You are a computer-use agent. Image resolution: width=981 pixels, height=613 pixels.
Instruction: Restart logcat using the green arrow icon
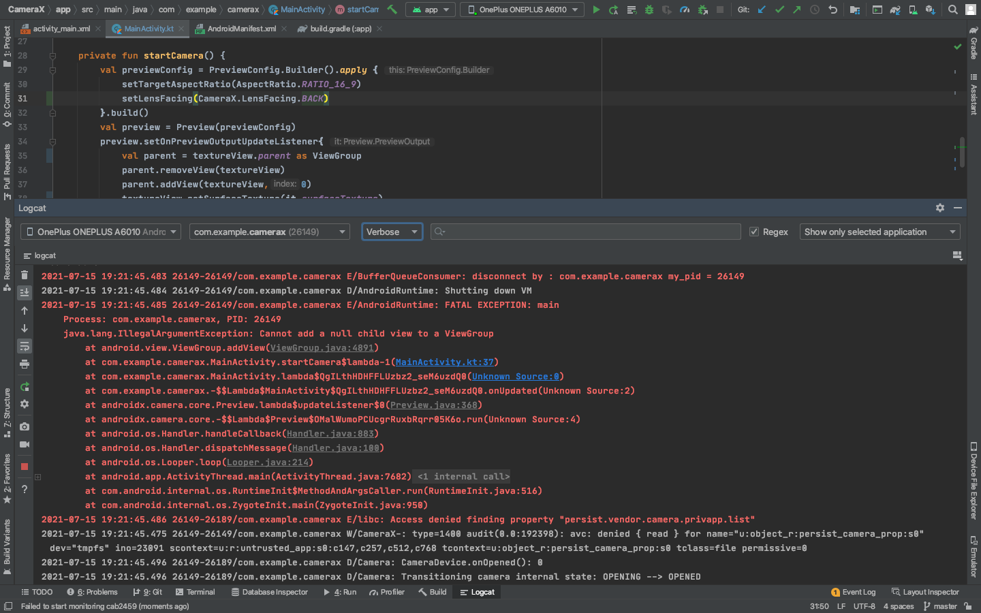[25, 387]
